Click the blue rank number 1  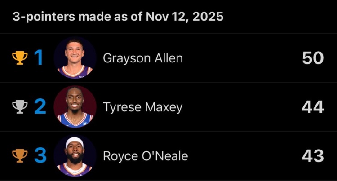[x=39, y=58]
